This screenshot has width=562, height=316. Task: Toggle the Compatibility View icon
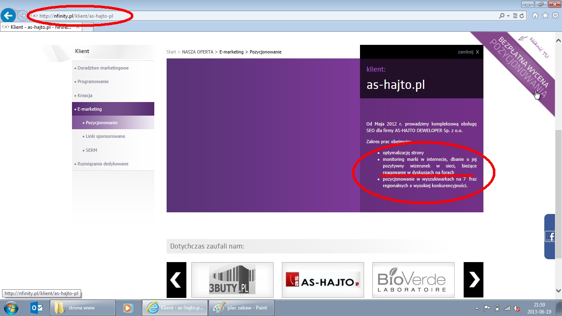click(x=516, y=16)
